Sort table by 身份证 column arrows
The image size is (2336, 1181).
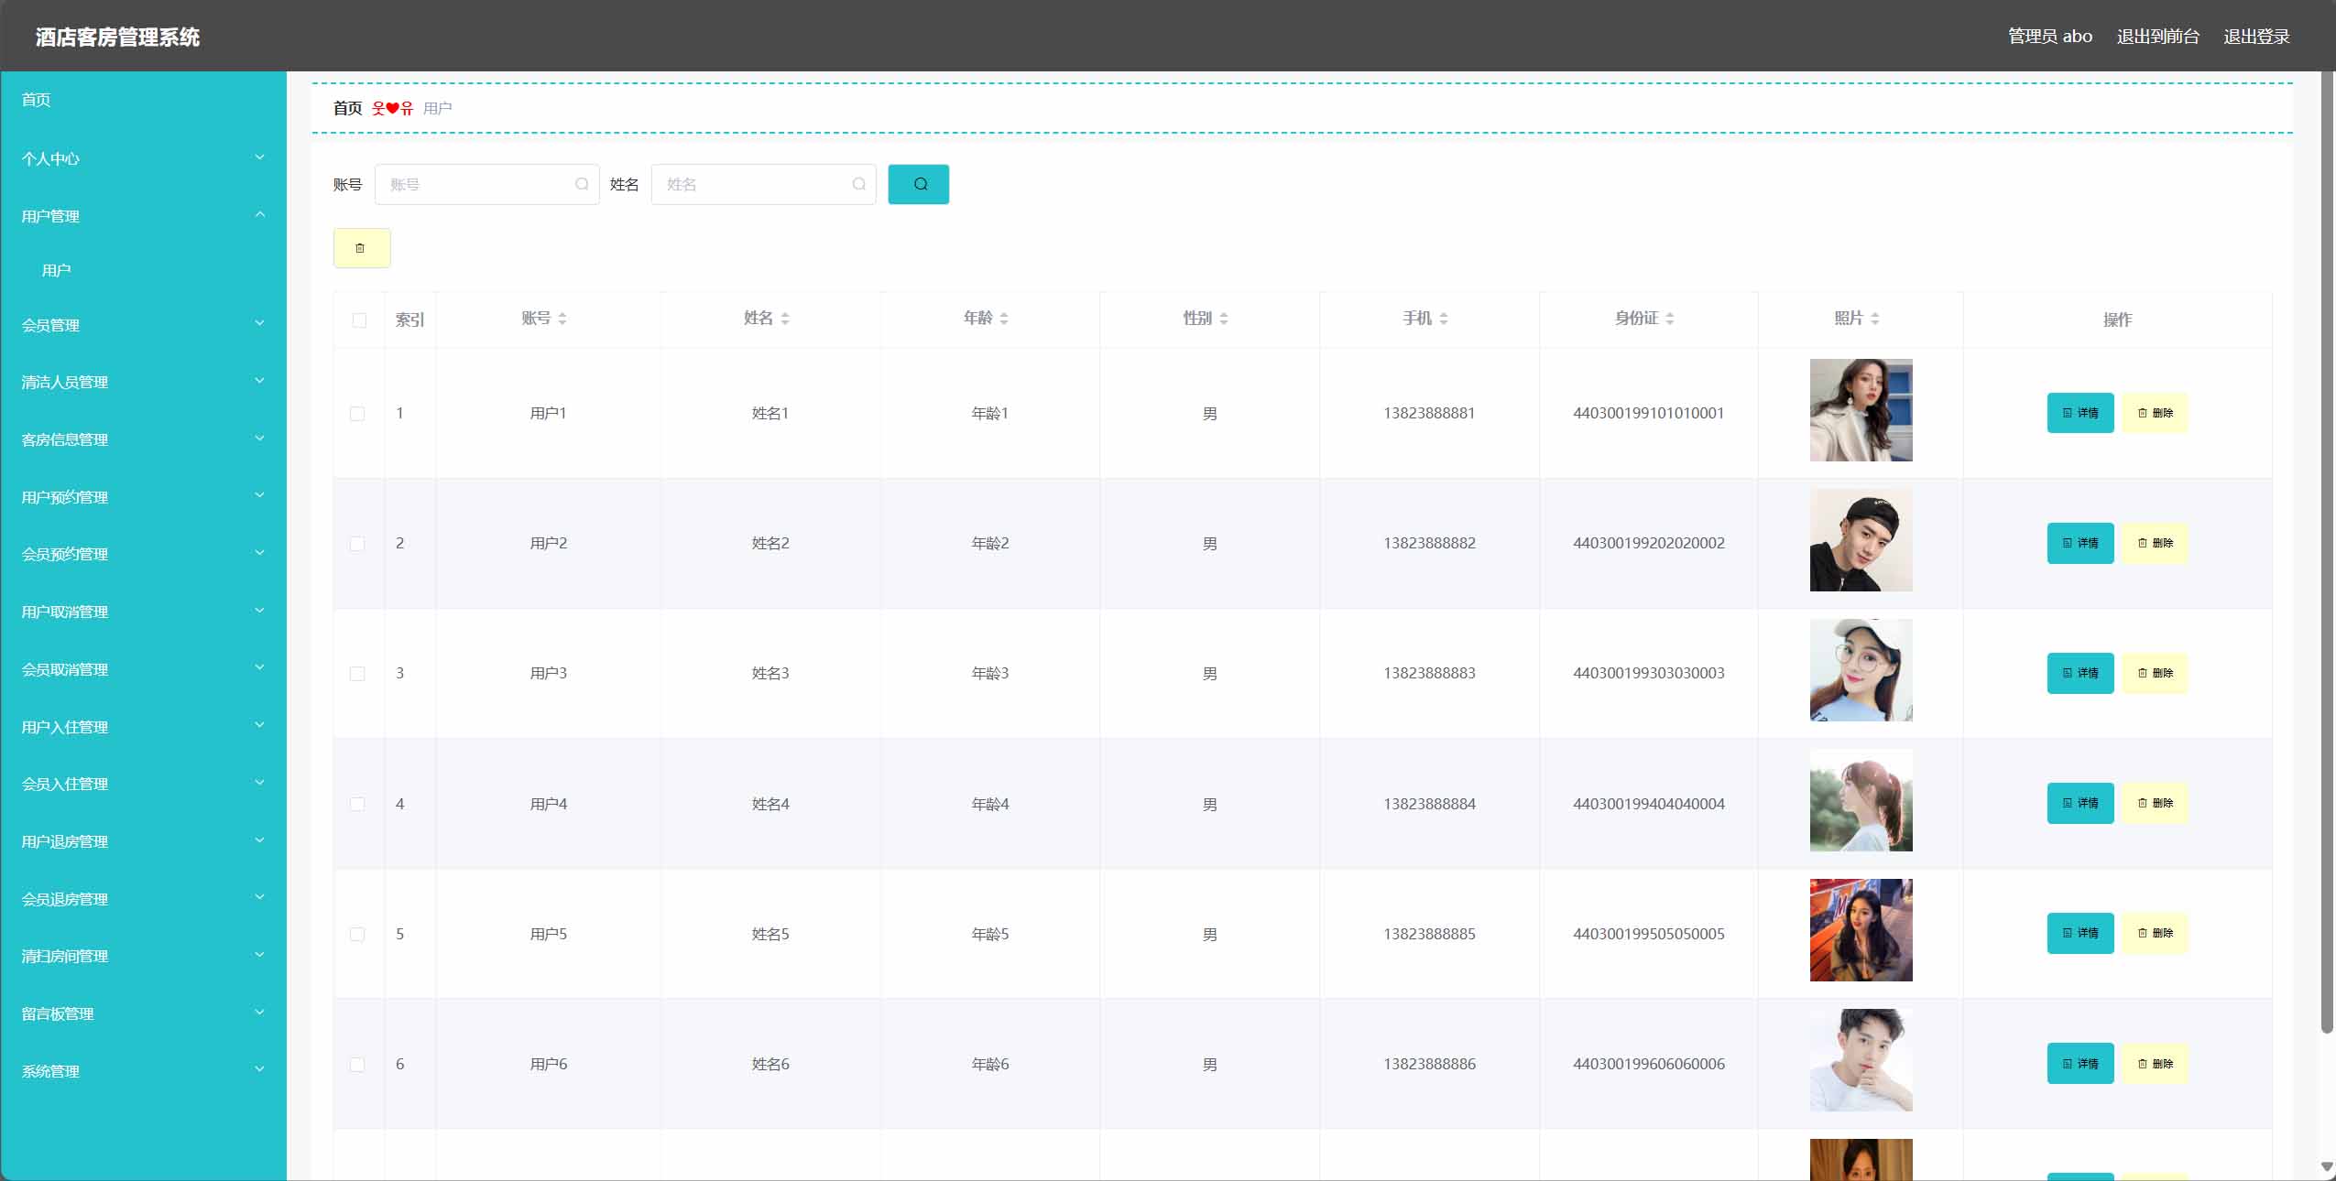point(1670,319)
